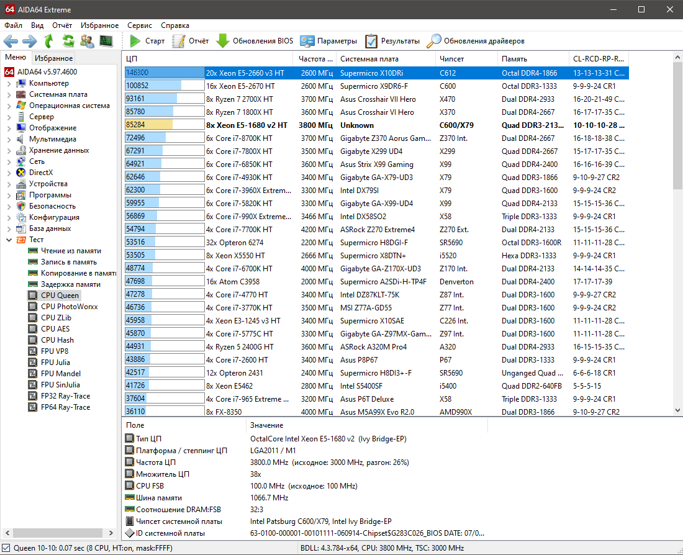
Task: Open the Вид menu
Action: (37, 25)
